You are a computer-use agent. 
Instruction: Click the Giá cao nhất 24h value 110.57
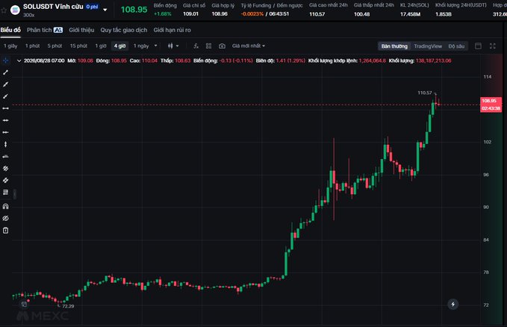click(317, 14)
